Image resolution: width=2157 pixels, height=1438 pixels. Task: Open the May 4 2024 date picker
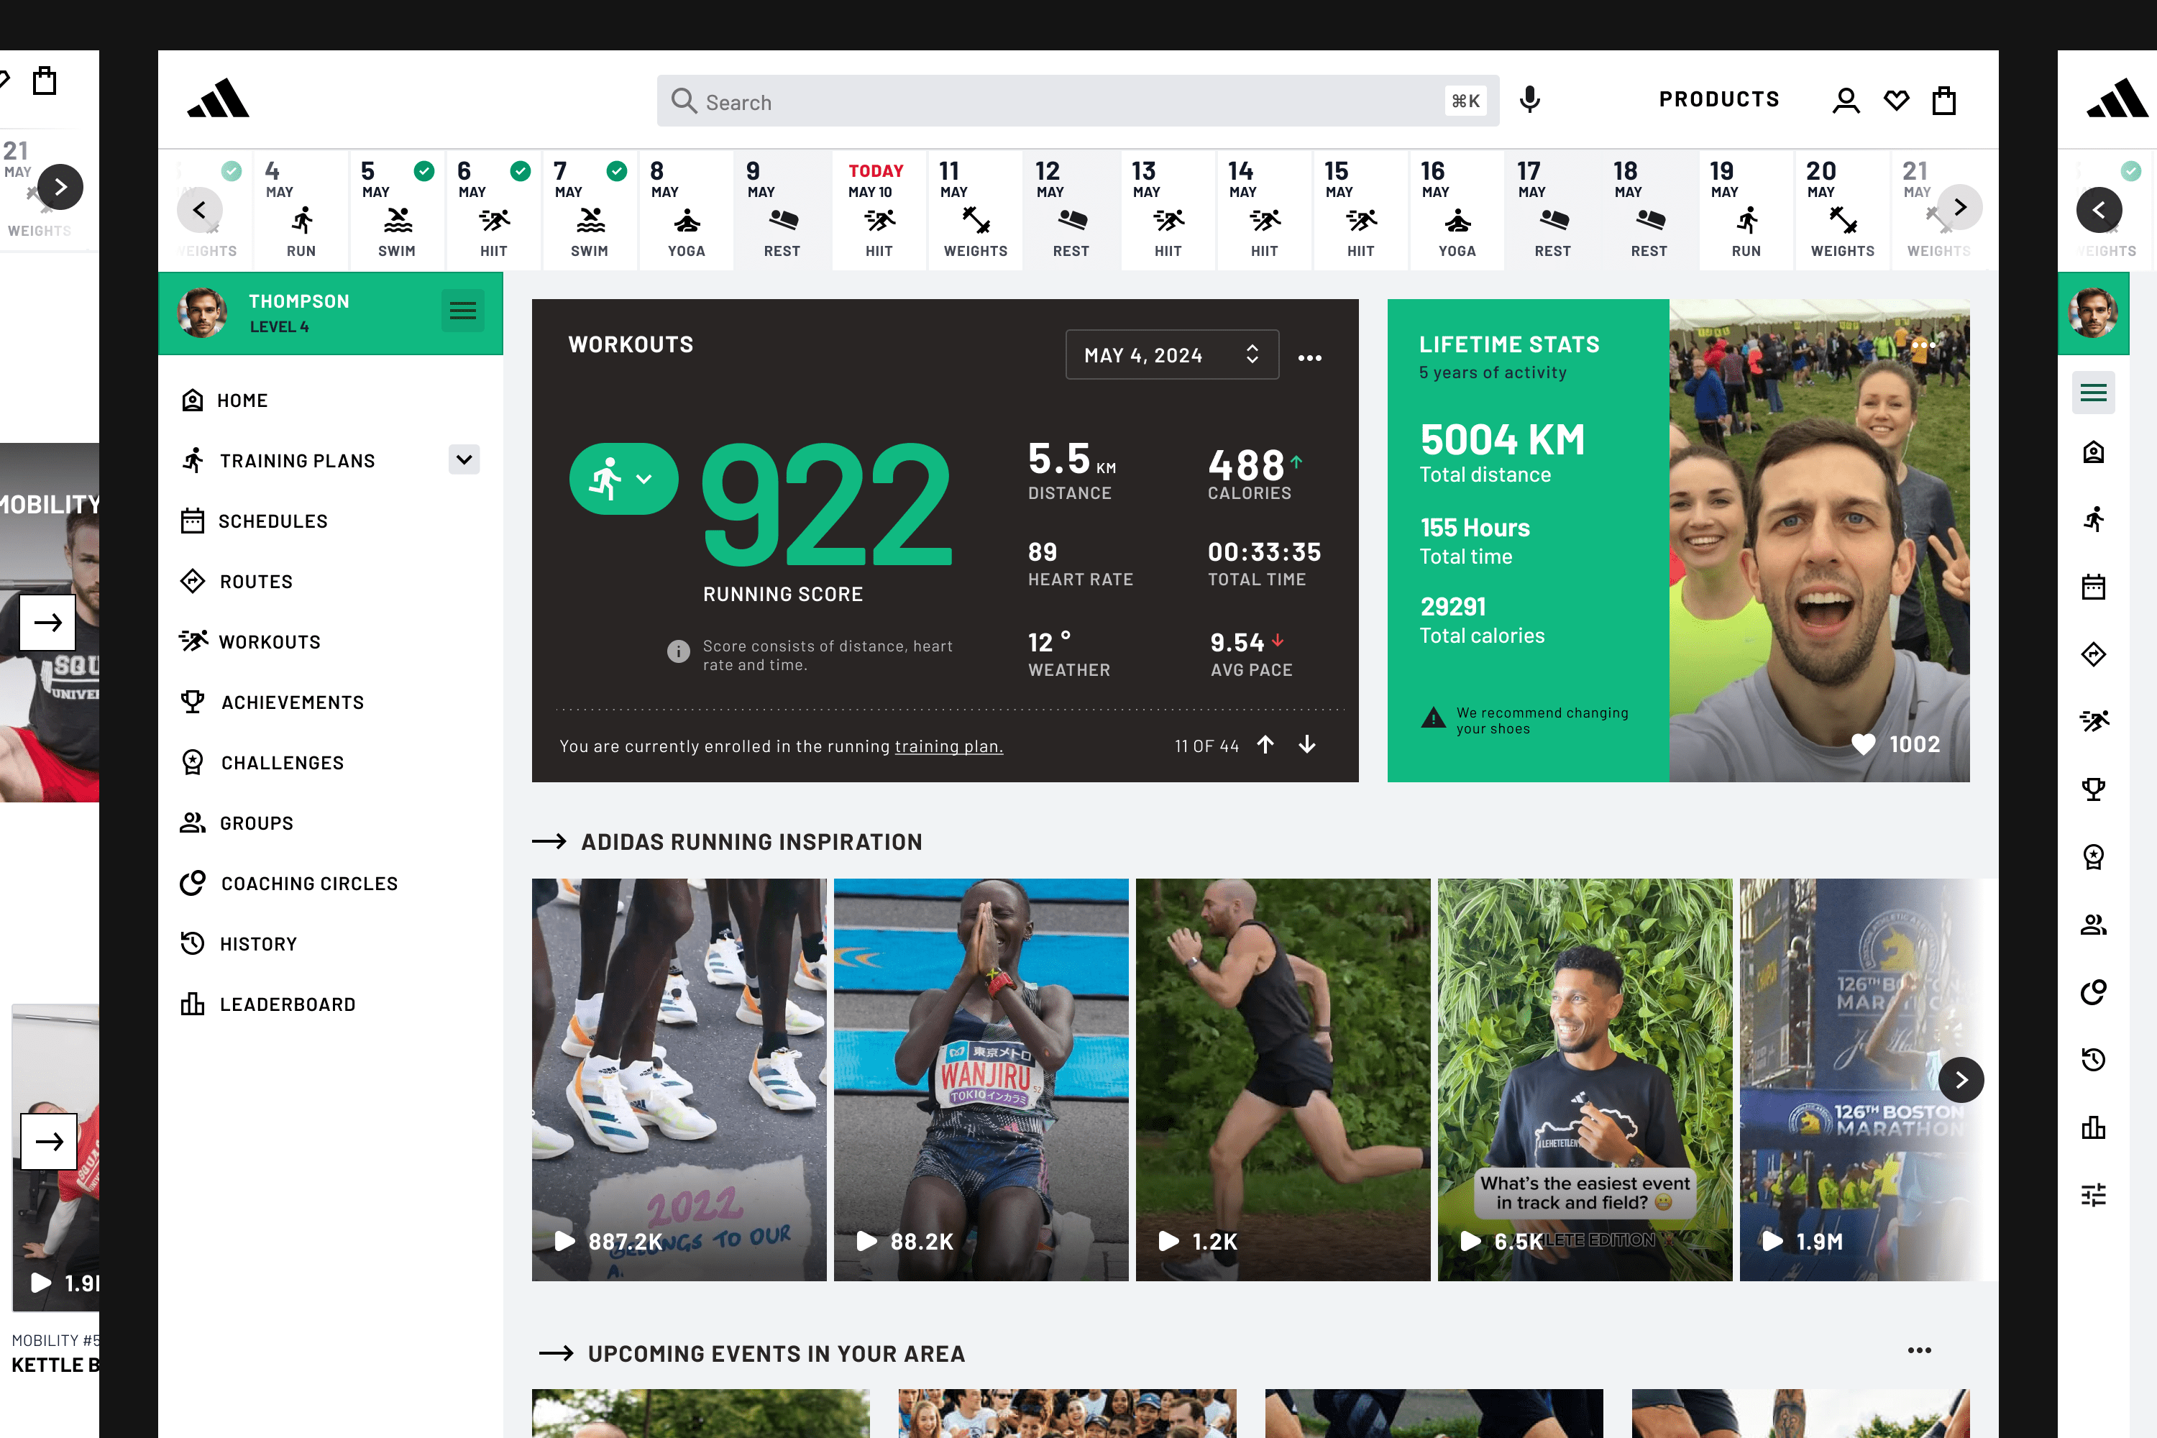pos(1167,354)
